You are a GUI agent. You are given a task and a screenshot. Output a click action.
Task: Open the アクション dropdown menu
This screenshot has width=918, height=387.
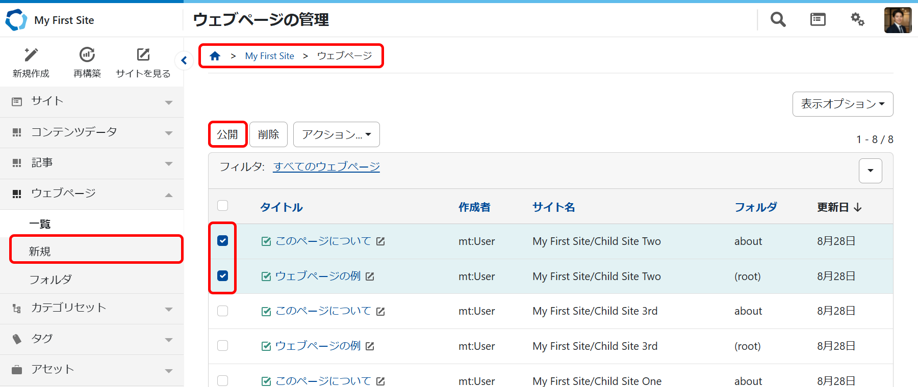tap(336, 134)
